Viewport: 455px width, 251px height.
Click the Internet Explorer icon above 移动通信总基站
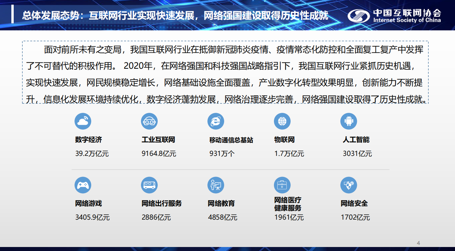pos(215,121)
